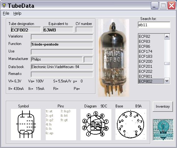The image size is (177, 148).
Task: Open the File menu
Action: pos(6,13)
